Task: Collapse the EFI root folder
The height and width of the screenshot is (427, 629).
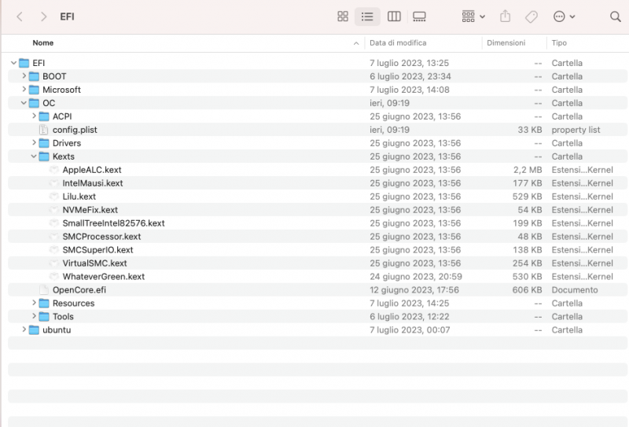Action: point(13,63)
